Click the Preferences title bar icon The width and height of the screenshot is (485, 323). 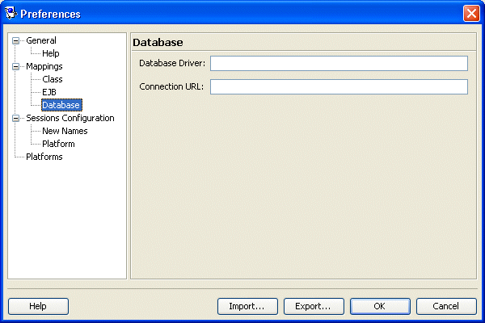[11, 13]
